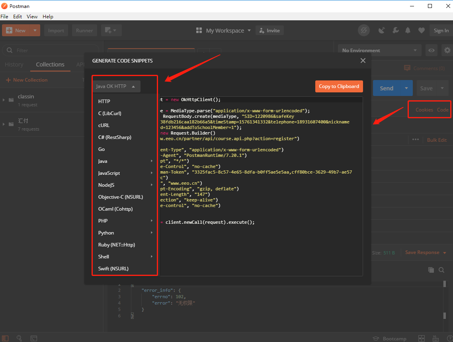Screen dimensions: 453x342
Task: Open the File menu
Action: click(x=4, y=16)
